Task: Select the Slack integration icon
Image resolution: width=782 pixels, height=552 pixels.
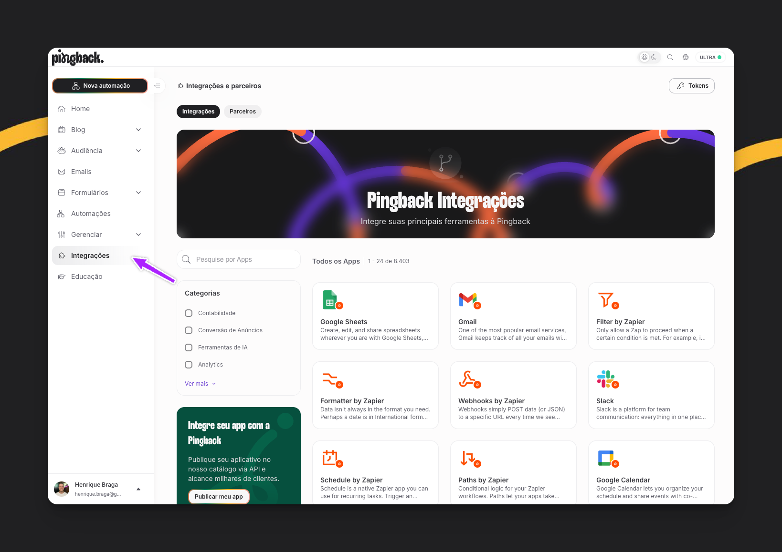Action: pyautogui.click(x=607, y=379)
